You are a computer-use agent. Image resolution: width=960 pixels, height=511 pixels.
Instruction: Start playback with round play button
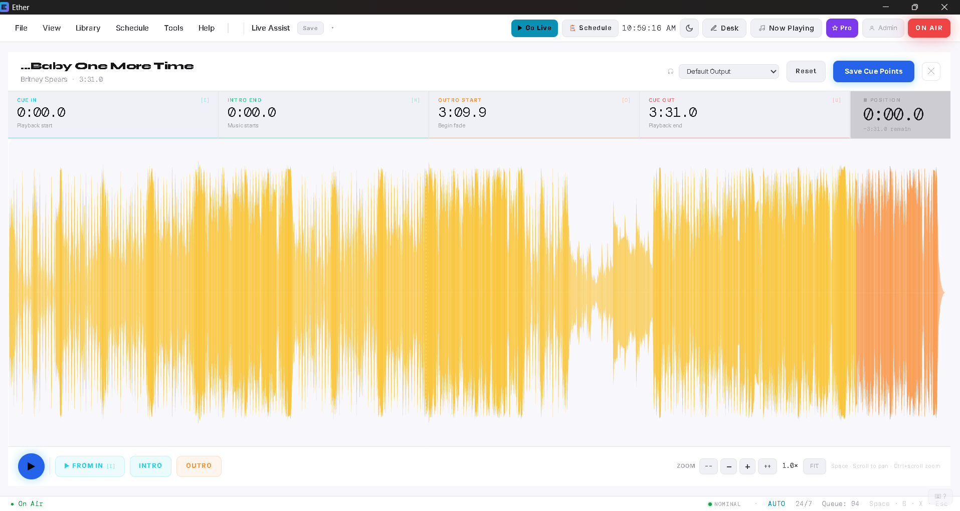(31, 466)
